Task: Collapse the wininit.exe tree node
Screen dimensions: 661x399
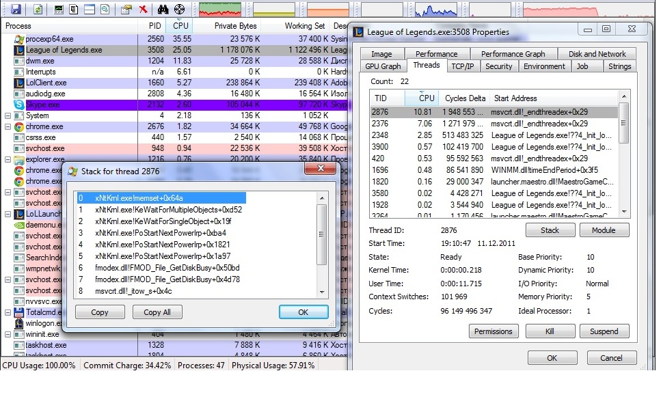Action: [8, 334]
